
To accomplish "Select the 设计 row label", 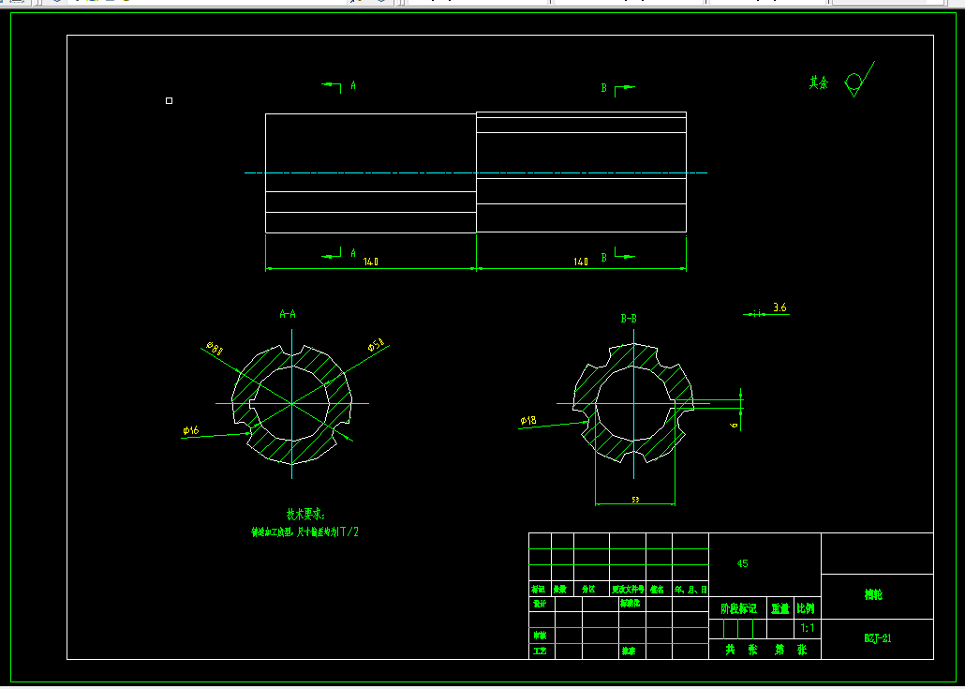I will tap(540, 604).
